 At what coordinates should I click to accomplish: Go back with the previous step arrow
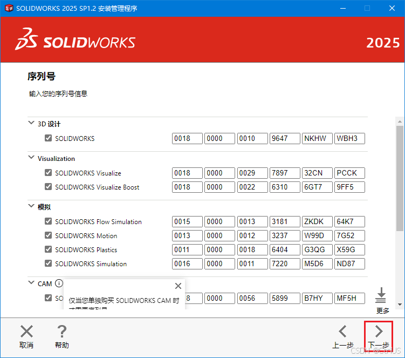[x=343, y=332]
